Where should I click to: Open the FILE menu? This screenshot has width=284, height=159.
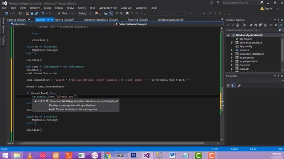4,8
